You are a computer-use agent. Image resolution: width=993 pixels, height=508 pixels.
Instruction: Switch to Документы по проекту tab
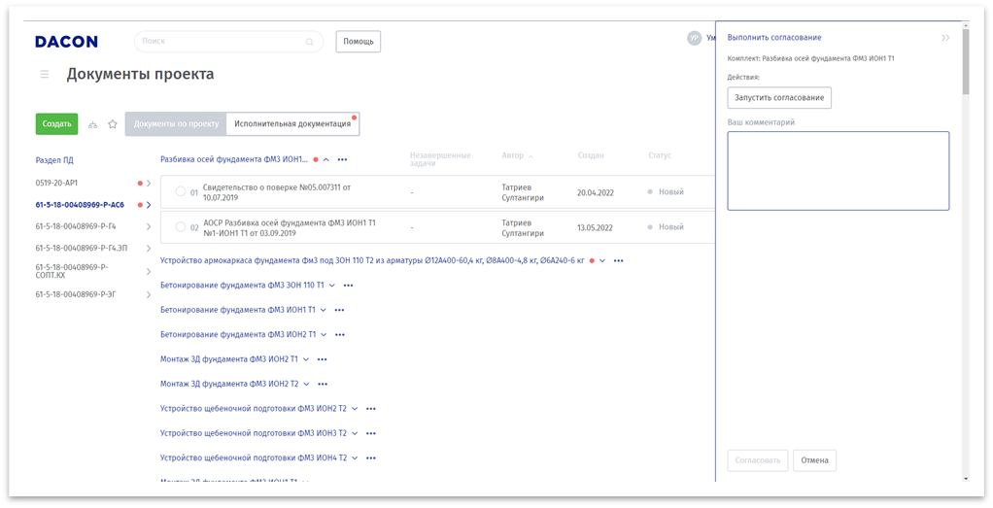[176, 124]
